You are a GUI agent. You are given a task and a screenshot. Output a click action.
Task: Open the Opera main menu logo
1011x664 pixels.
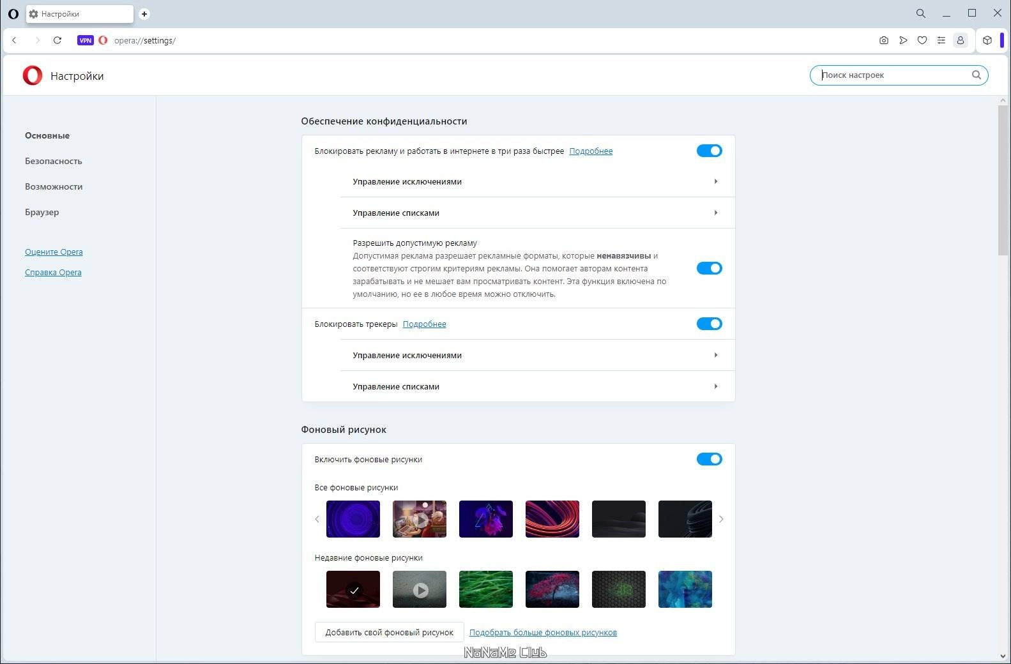[13, 13]
